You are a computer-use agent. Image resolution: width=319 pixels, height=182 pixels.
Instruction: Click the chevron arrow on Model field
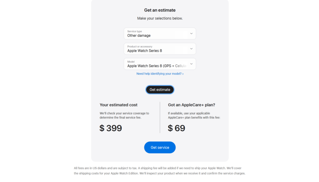(x=191, y=64)
